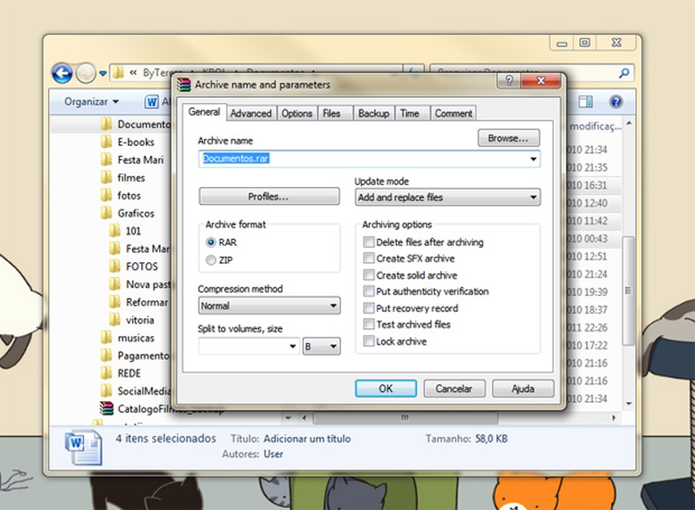695x510 pixels.
Task: Select the ZIP archive format
Action: [x=211, y=260]
